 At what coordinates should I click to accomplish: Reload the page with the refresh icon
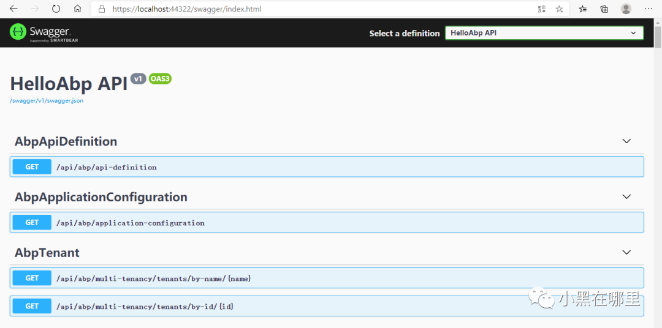56,9
